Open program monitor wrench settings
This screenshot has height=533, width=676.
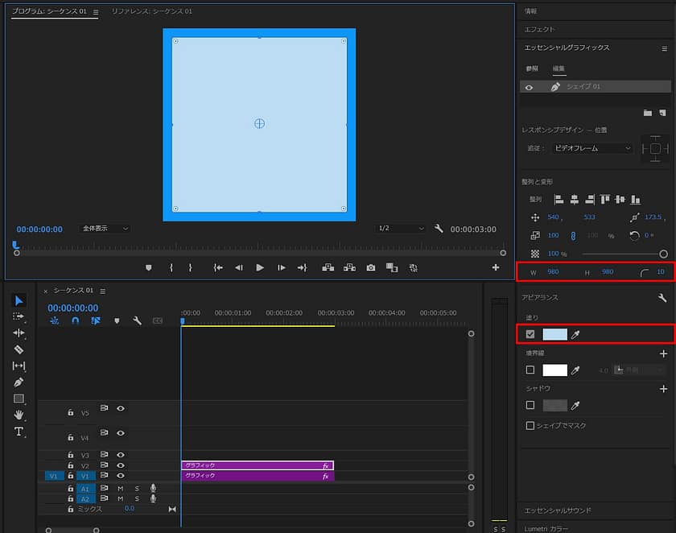pyautogui.click(x=439, y=229)
